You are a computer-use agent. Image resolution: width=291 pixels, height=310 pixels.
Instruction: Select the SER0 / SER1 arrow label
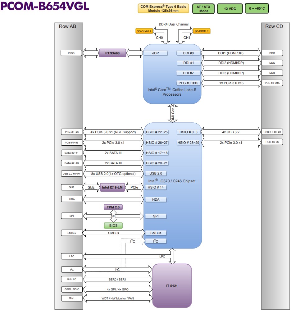pos(117,279)
